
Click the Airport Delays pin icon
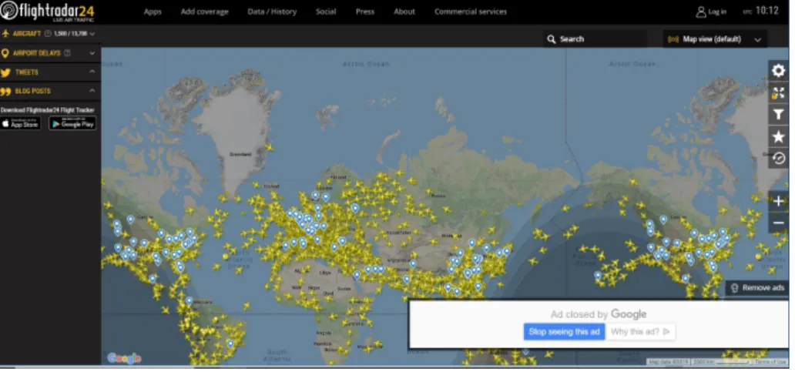point(5,53)
